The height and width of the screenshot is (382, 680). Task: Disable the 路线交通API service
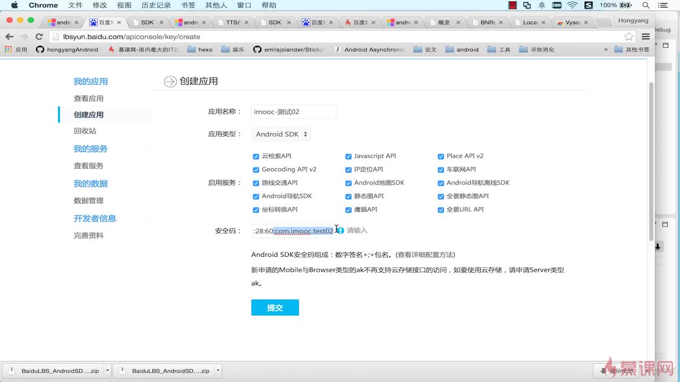pos(256,183)
